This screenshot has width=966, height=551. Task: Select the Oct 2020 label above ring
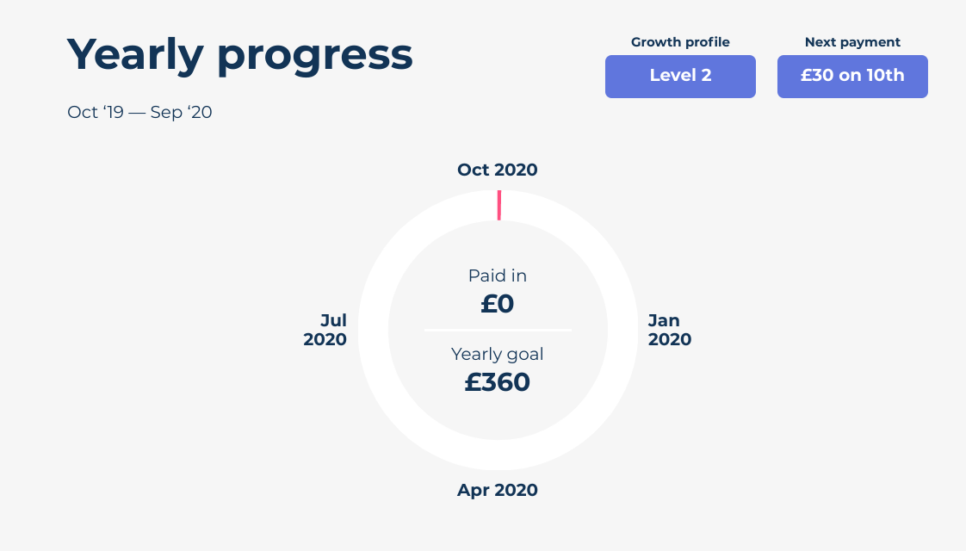click(497, 170)
